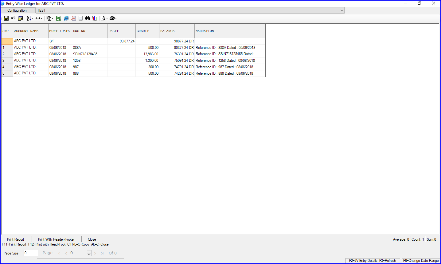
Task: Expand the TEST configuration dropdown
Action: point(341,10)
